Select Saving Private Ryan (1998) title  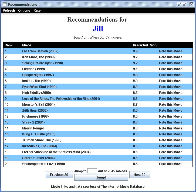(x=43, y=63)
